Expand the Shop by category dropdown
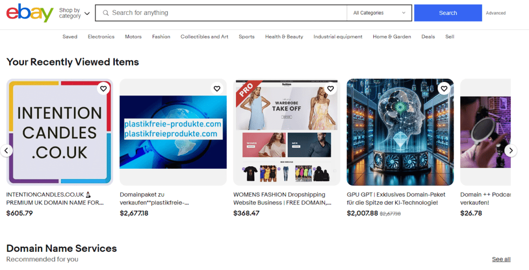Image resolution: width=529 pixels, height=270 pixels. click(74, 13)
